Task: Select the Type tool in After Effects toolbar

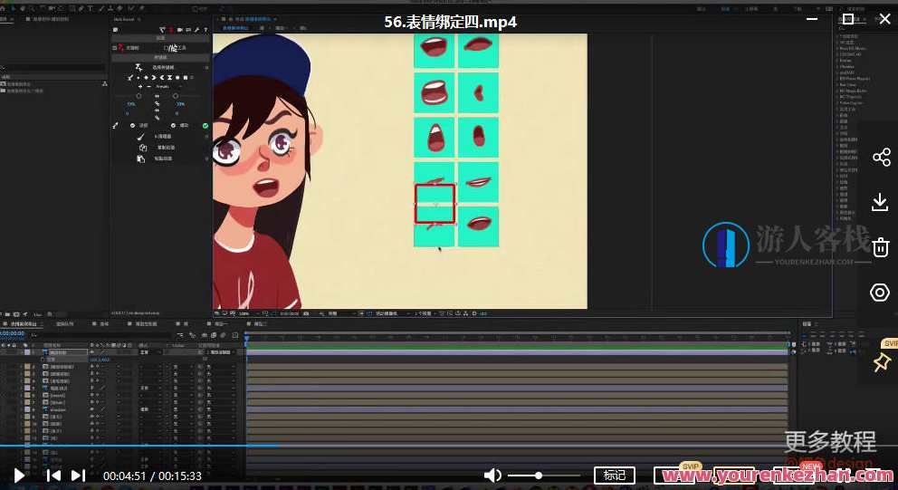Action: [90, 8]
